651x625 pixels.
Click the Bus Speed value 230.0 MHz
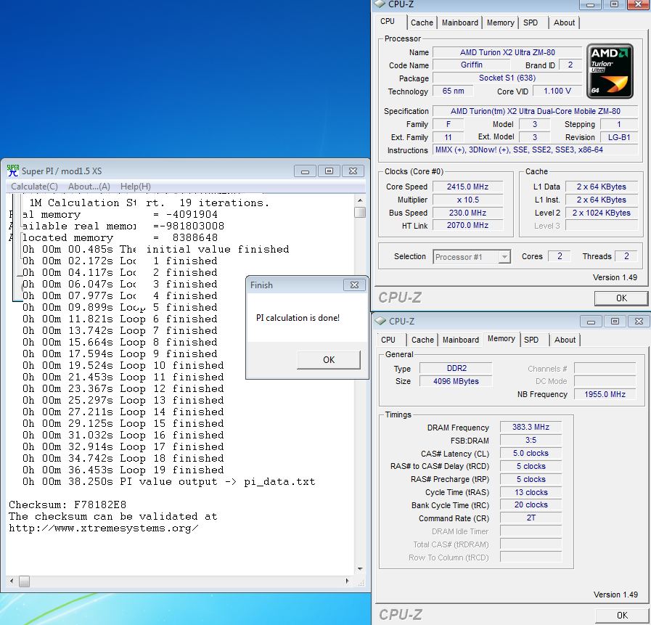coord(467,213)
